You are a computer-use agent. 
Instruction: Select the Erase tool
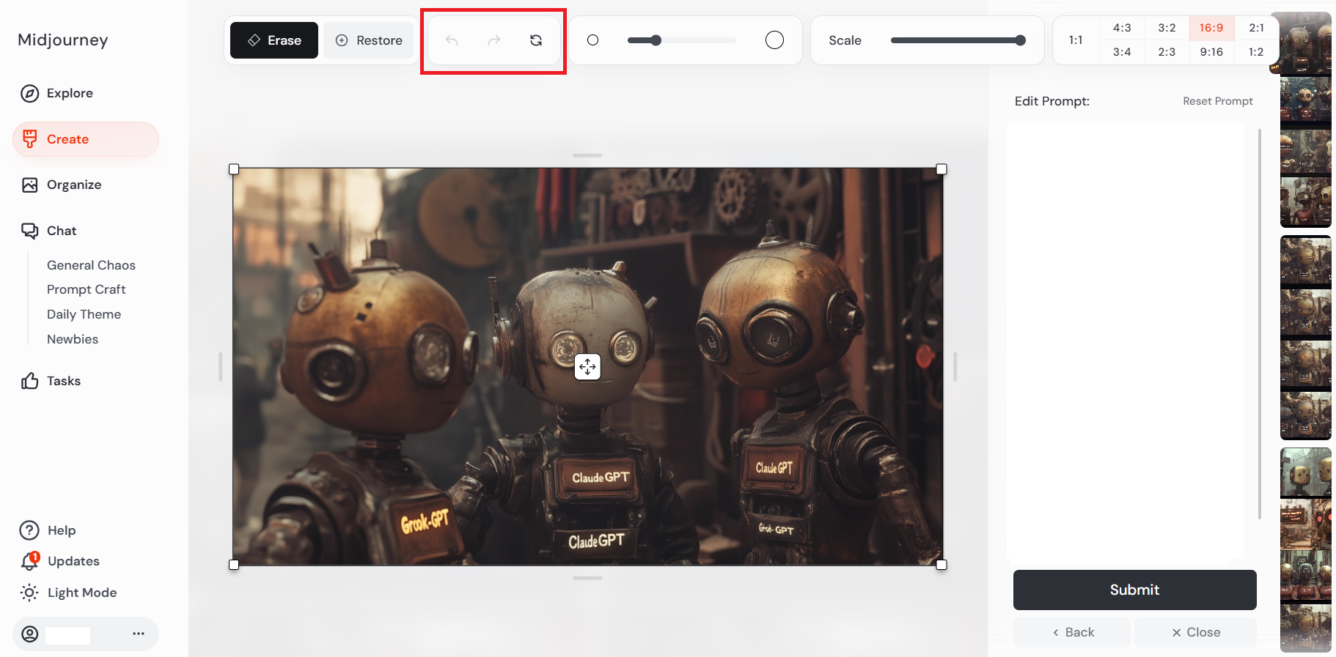[274, 40]
